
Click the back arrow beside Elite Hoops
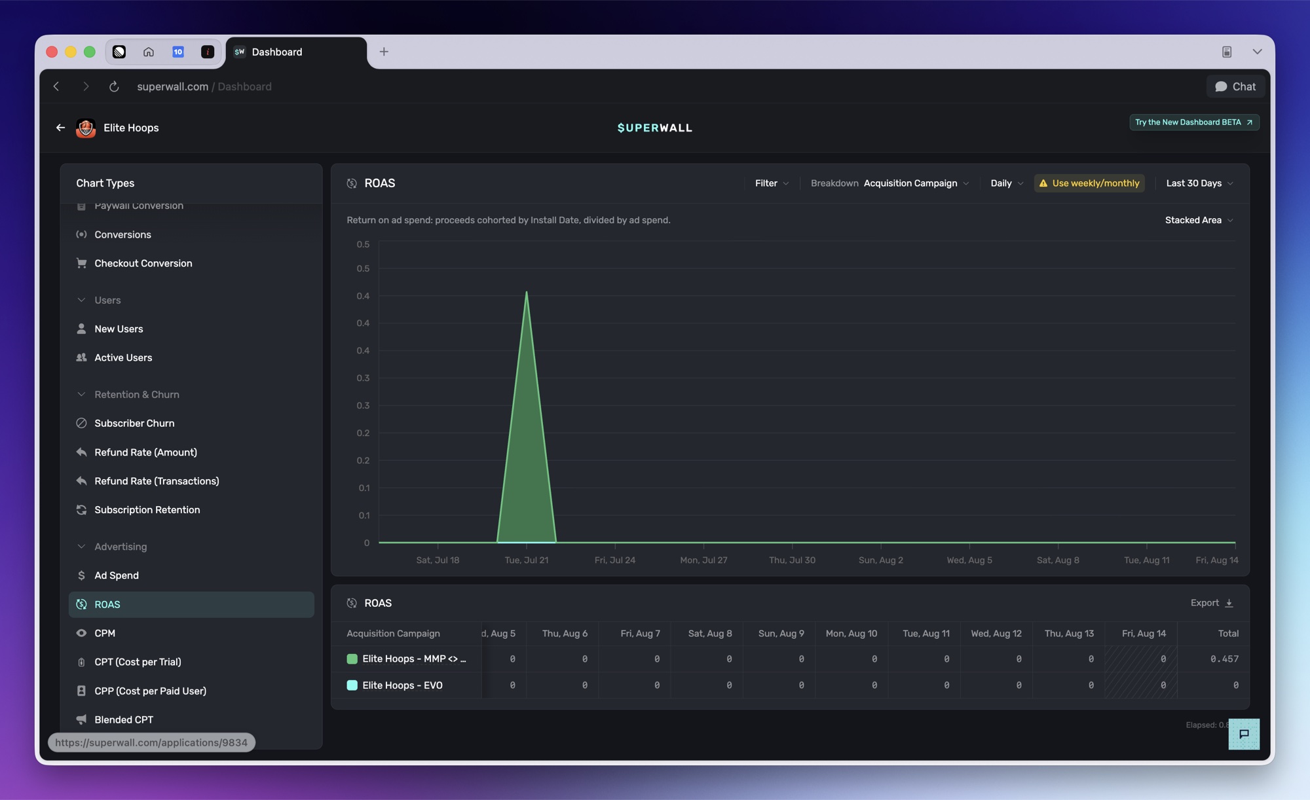tap(60, 128)
